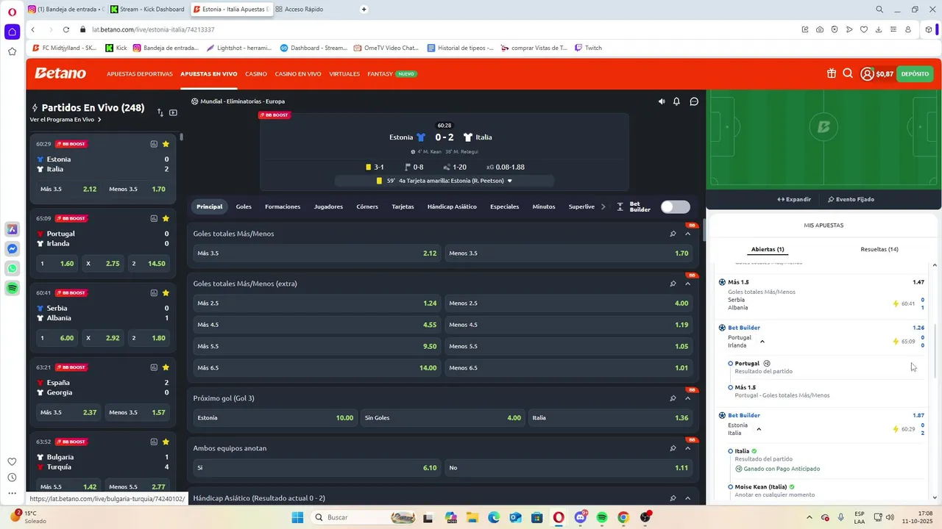This screenshot has width=942, height=529.
Task: Click the Windows taskbar Buscar box
Action: [364, 517]
